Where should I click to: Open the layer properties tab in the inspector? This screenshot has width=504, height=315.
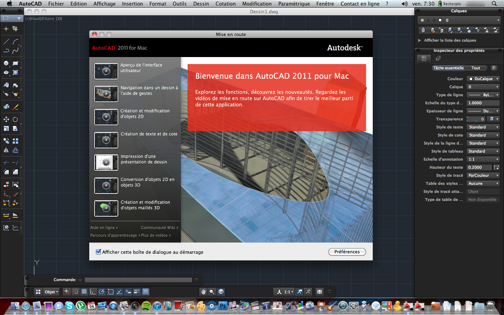point(438,58)
